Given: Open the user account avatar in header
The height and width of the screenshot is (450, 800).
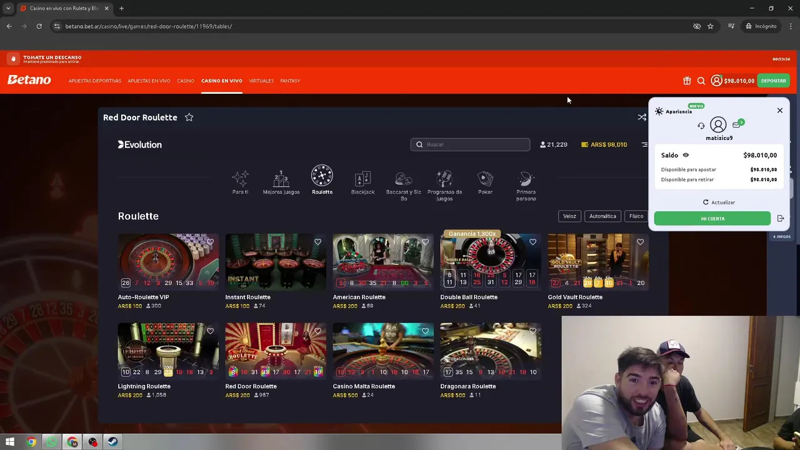Looking at the screenshot, I should click(x=716, y=81).
